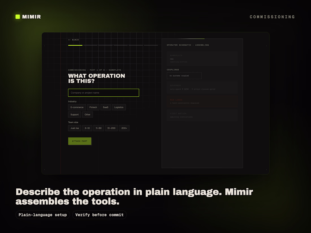Focus the 'Company or project name' field
311x233 pixels.
tap(103, 93)
